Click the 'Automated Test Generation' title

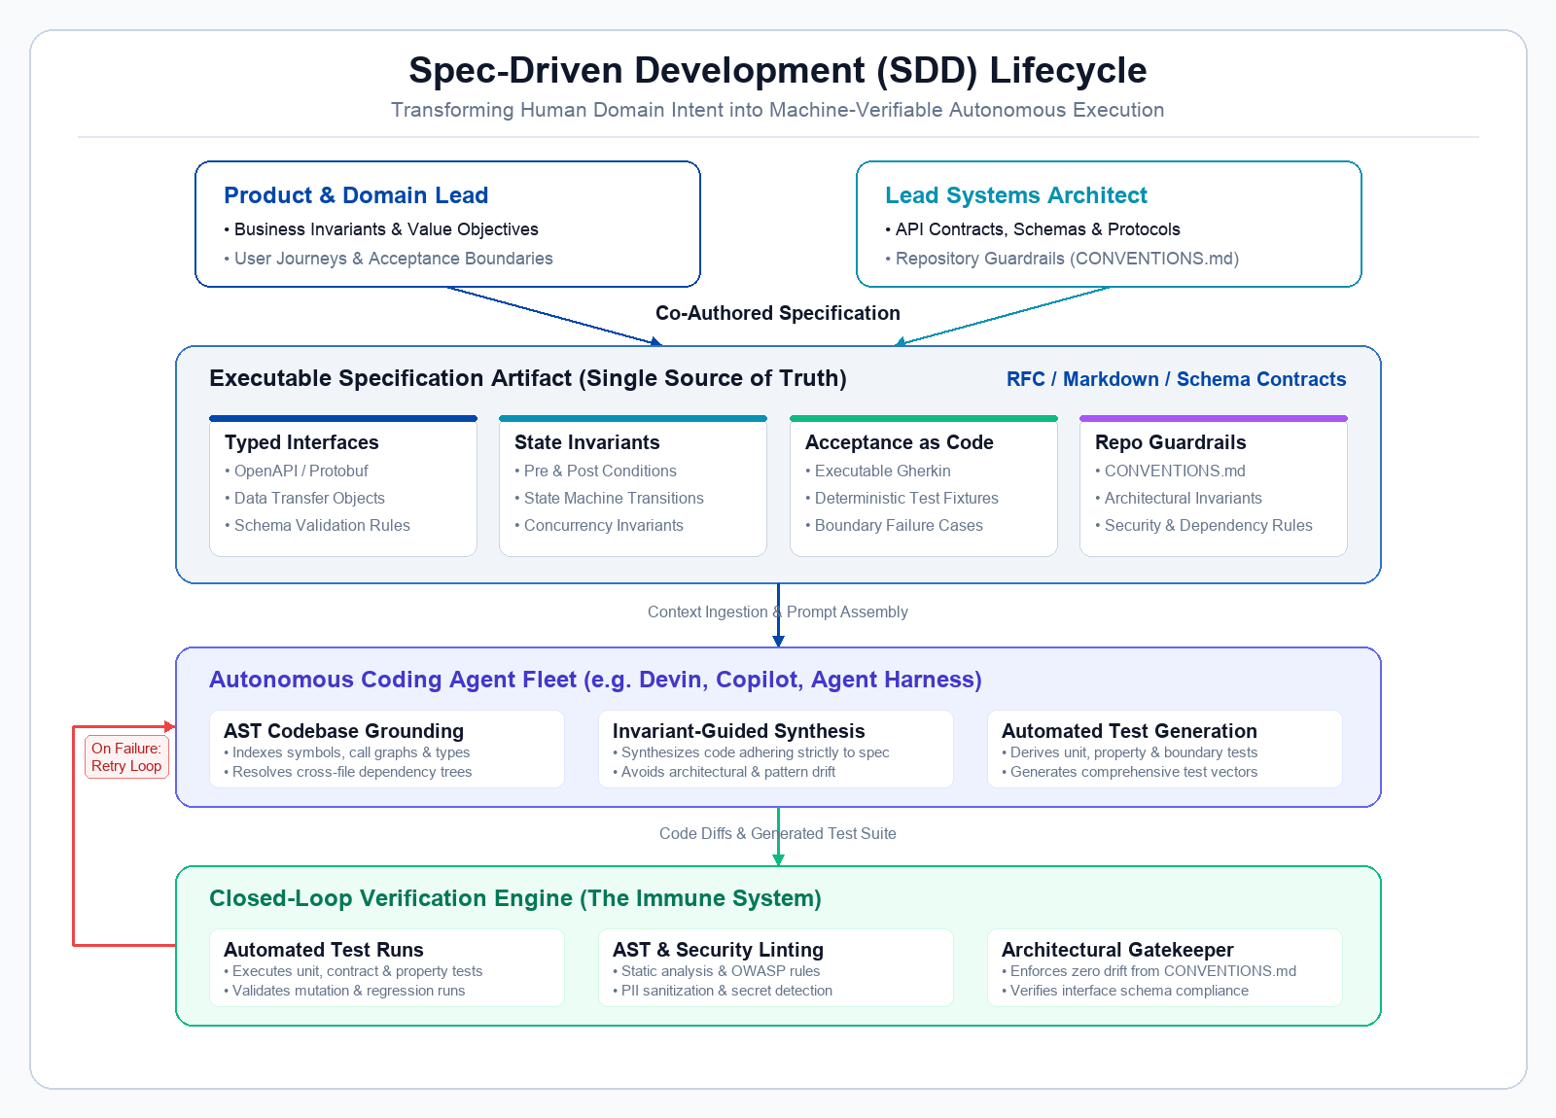click(1129, 731)
